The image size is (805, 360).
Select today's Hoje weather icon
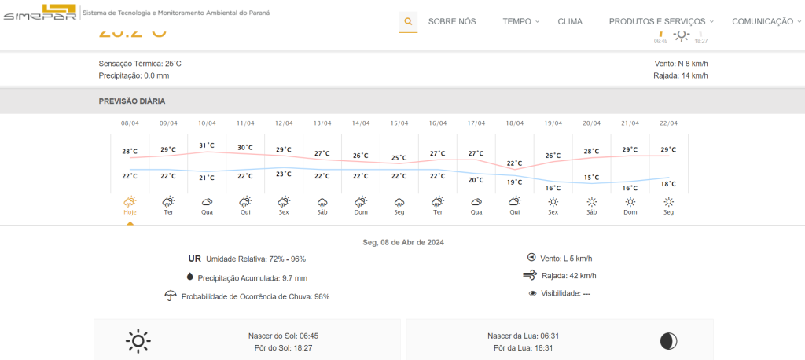point(130,202)
